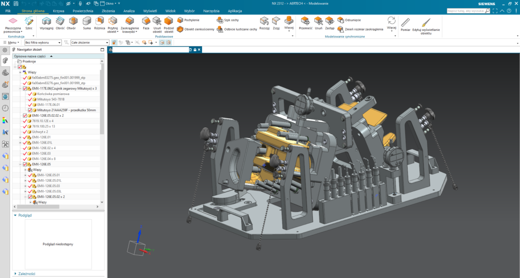Switch to the Analiza ribbon tab
The image size is (520, 278).
click(129, 11)
